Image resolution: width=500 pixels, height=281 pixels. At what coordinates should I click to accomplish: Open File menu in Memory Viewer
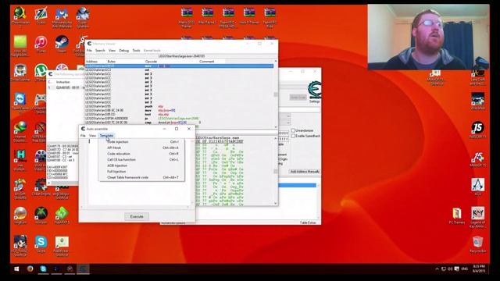point(89,51)
